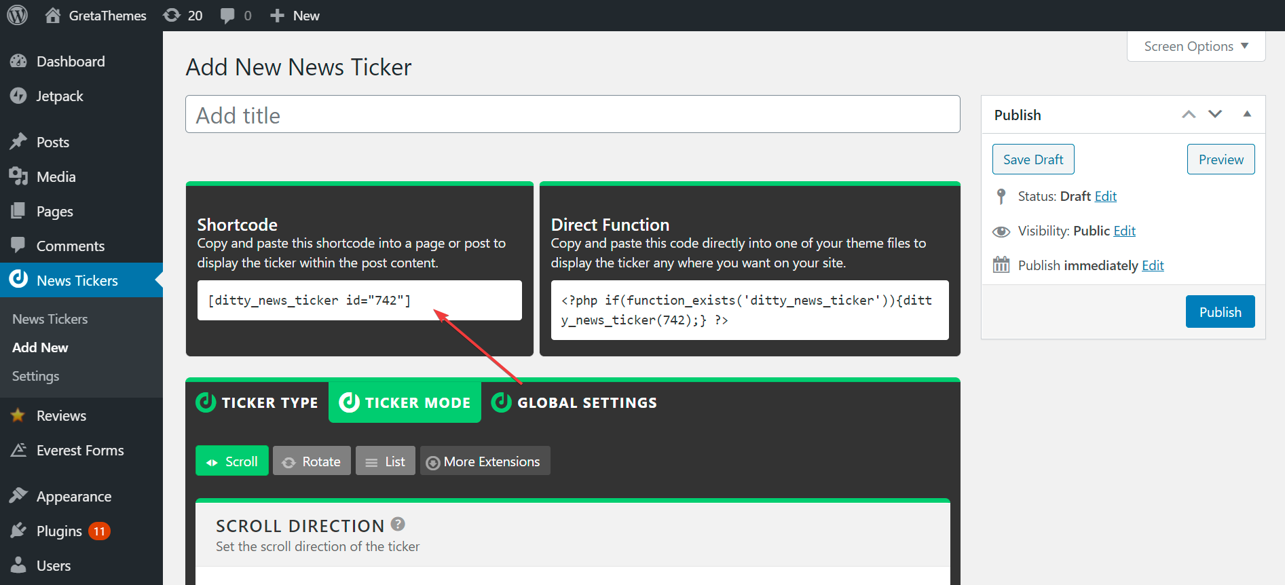The height and width of the screenshot is (585, 1285).
Task: Click the Add title input field
Action: (572, 115)
